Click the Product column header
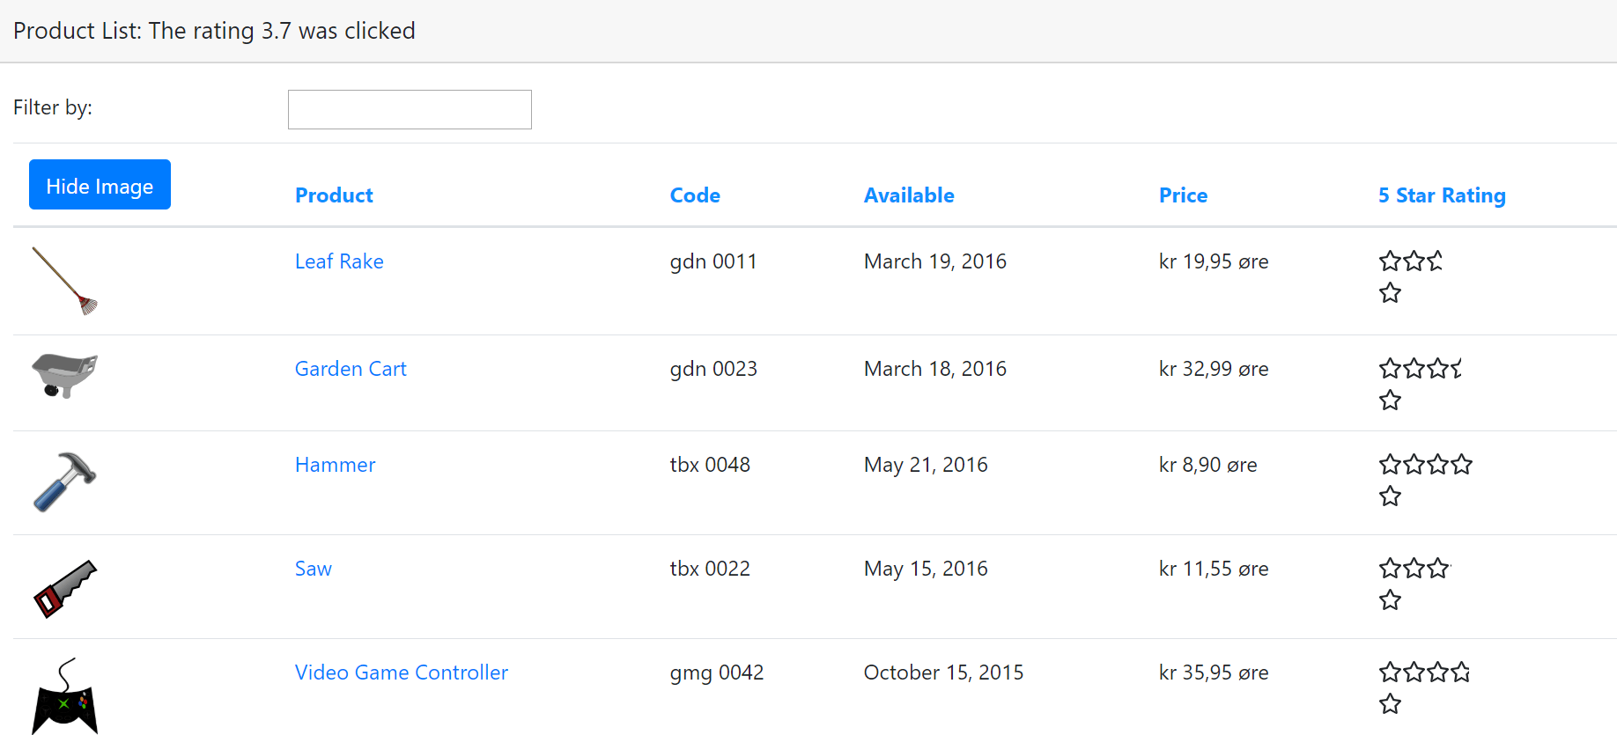This screenshot has width=1617, height=735. (x=334, y=195)
